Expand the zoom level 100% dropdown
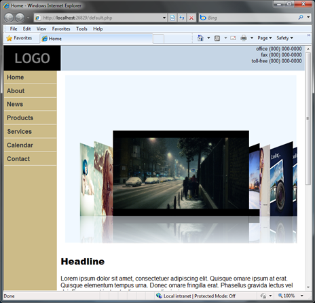Image resolution: width=315 pixels, height=303 pixels. tap(302, 296)
